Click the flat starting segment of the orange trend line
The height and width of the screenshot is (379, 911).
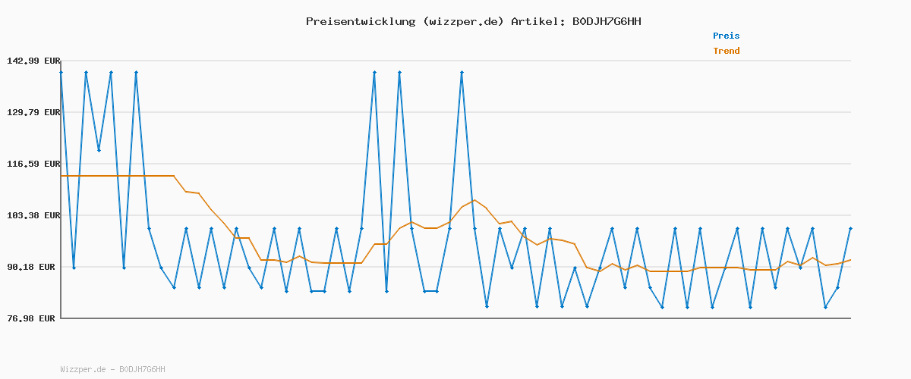tap(118, 176)
